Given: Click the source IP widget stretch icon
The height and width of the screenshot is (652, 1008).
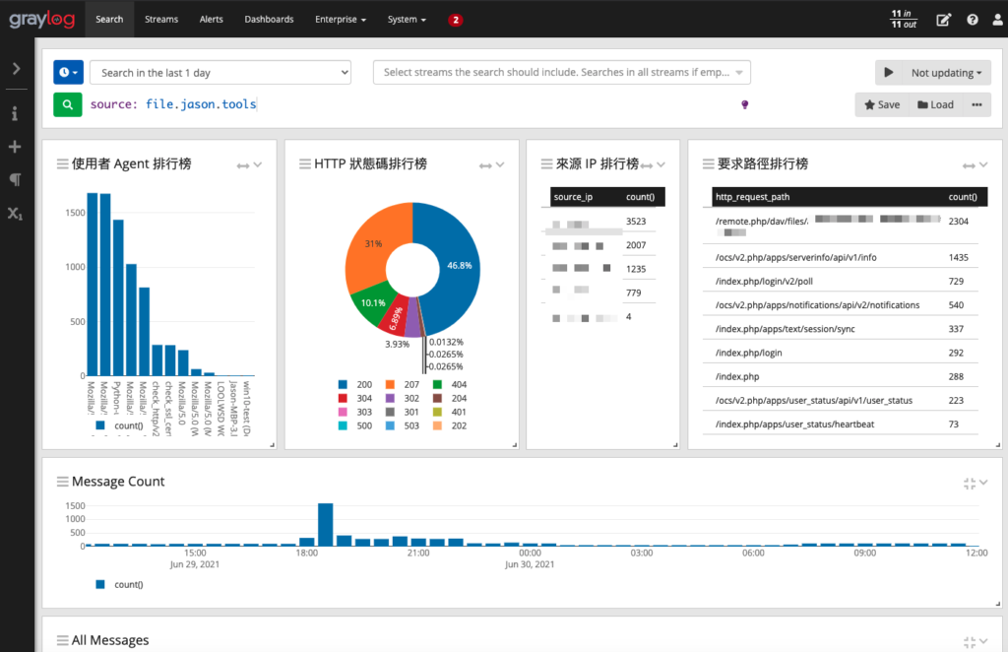Looking at the screenshot, I should pos(647,165).
